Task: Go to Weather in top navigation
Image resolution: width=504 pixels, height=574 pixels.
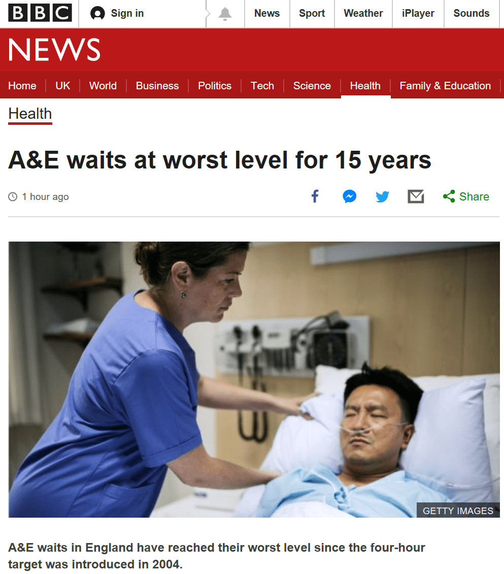Action: pos(363,13)
